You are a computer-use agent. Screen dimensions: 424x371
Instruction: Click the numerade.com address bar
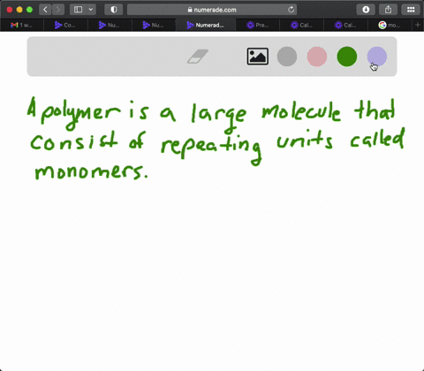(212, 10)
